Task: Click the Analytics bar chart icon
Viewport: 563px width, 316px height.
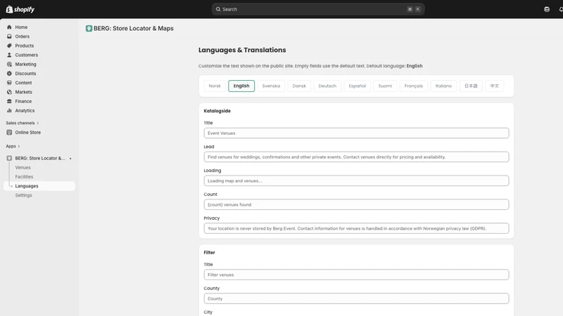Action: pyautogui.click(x=9, y=111)
